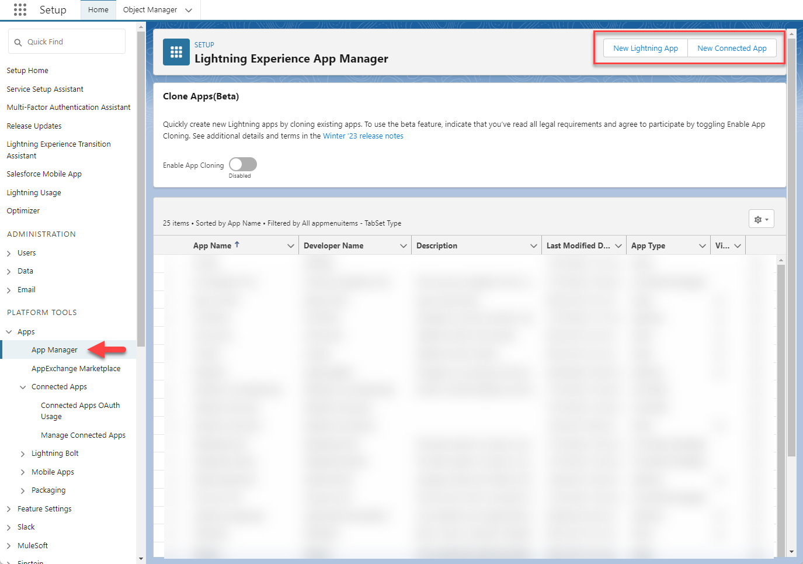Open Description column dropdown chevron
The height and width of the screenshot is (564, 803).
(x=534, y=246)
